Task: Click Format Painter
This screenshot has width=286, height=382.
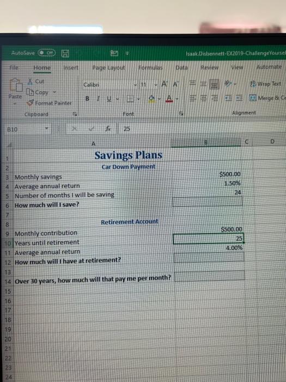Action: (49, 103)
